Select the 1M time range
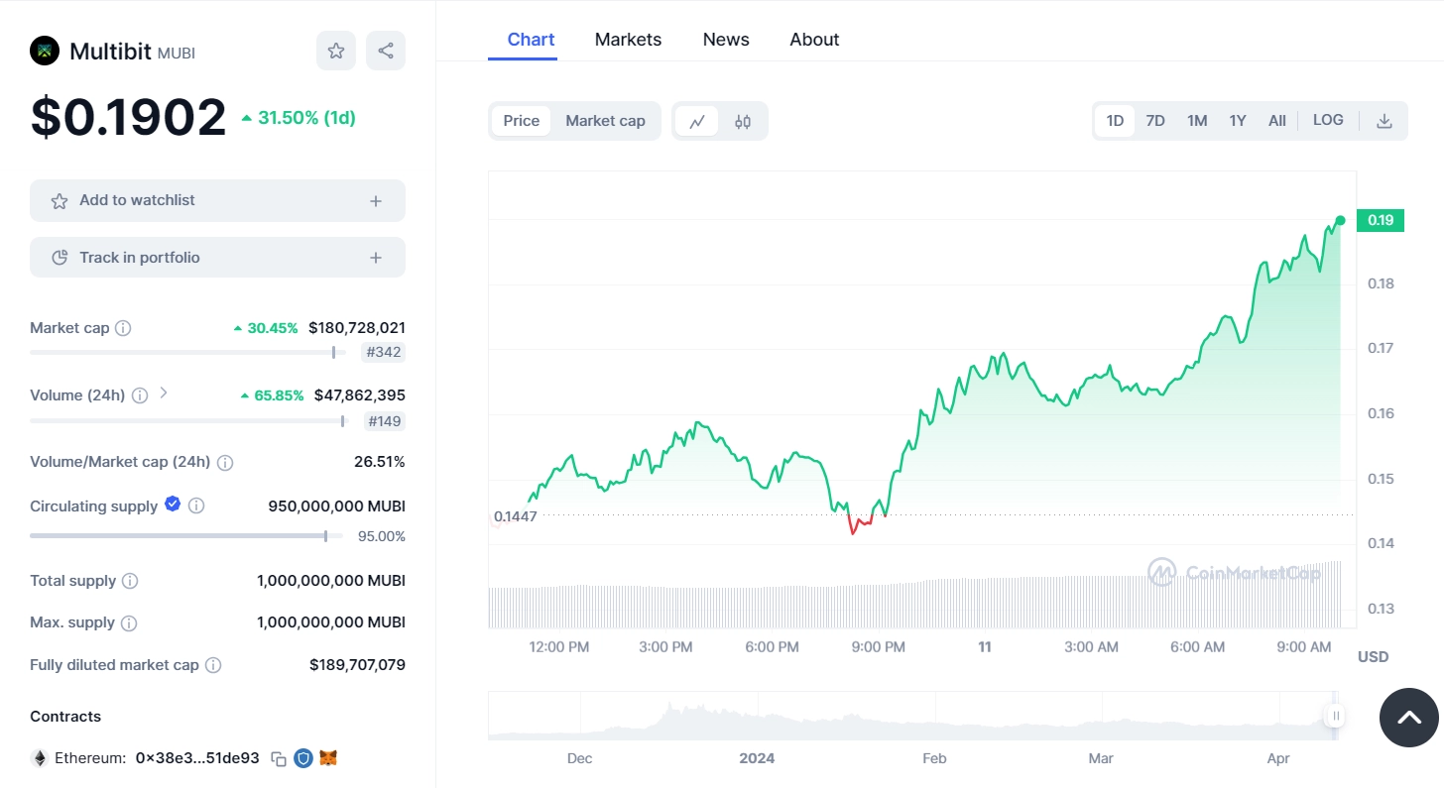 (x=1197, y=121)
